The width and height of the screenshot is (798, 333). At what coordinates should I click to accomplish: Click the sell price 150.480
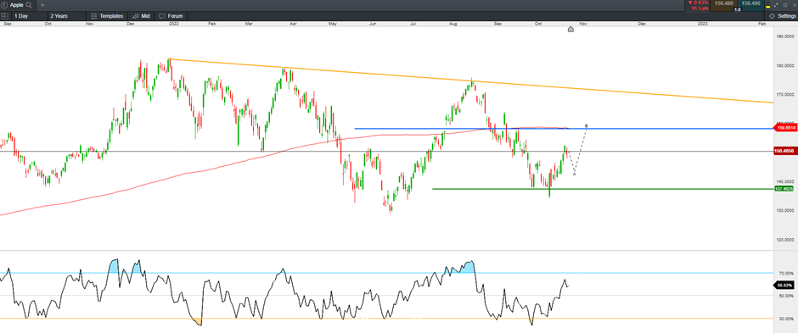723,4
